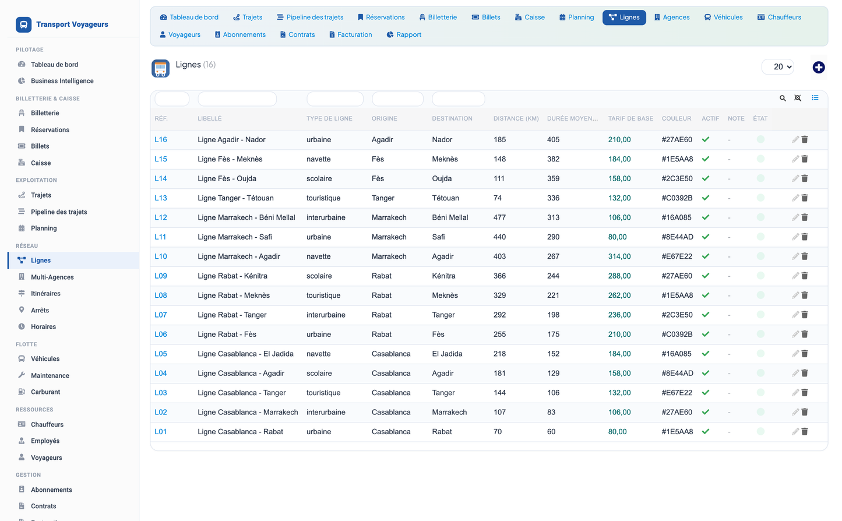Delete line L01 using trash icon
The height and width of the screenshot is (521, 842).
(805, 432)
